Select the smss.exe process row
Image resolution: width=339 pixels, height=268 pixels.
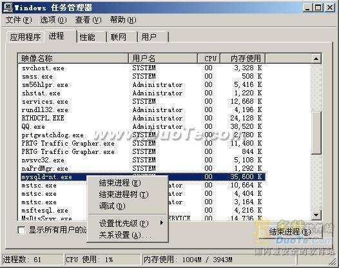pyautogui.click(x=142, y=76)
